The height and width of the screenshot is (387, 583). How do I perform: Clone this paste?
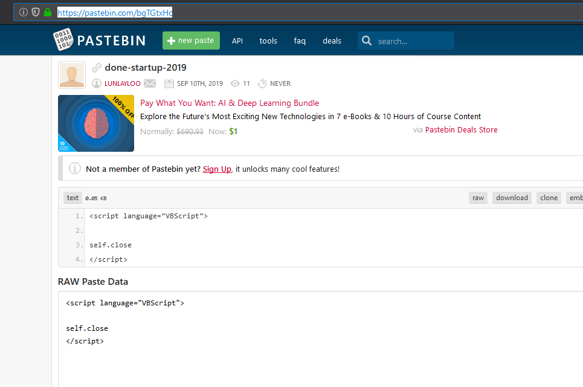[x=549, y=198]
